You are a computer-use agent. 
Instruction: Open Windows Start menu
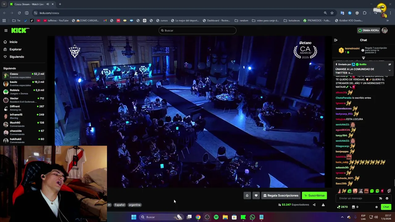pos(134,217)
